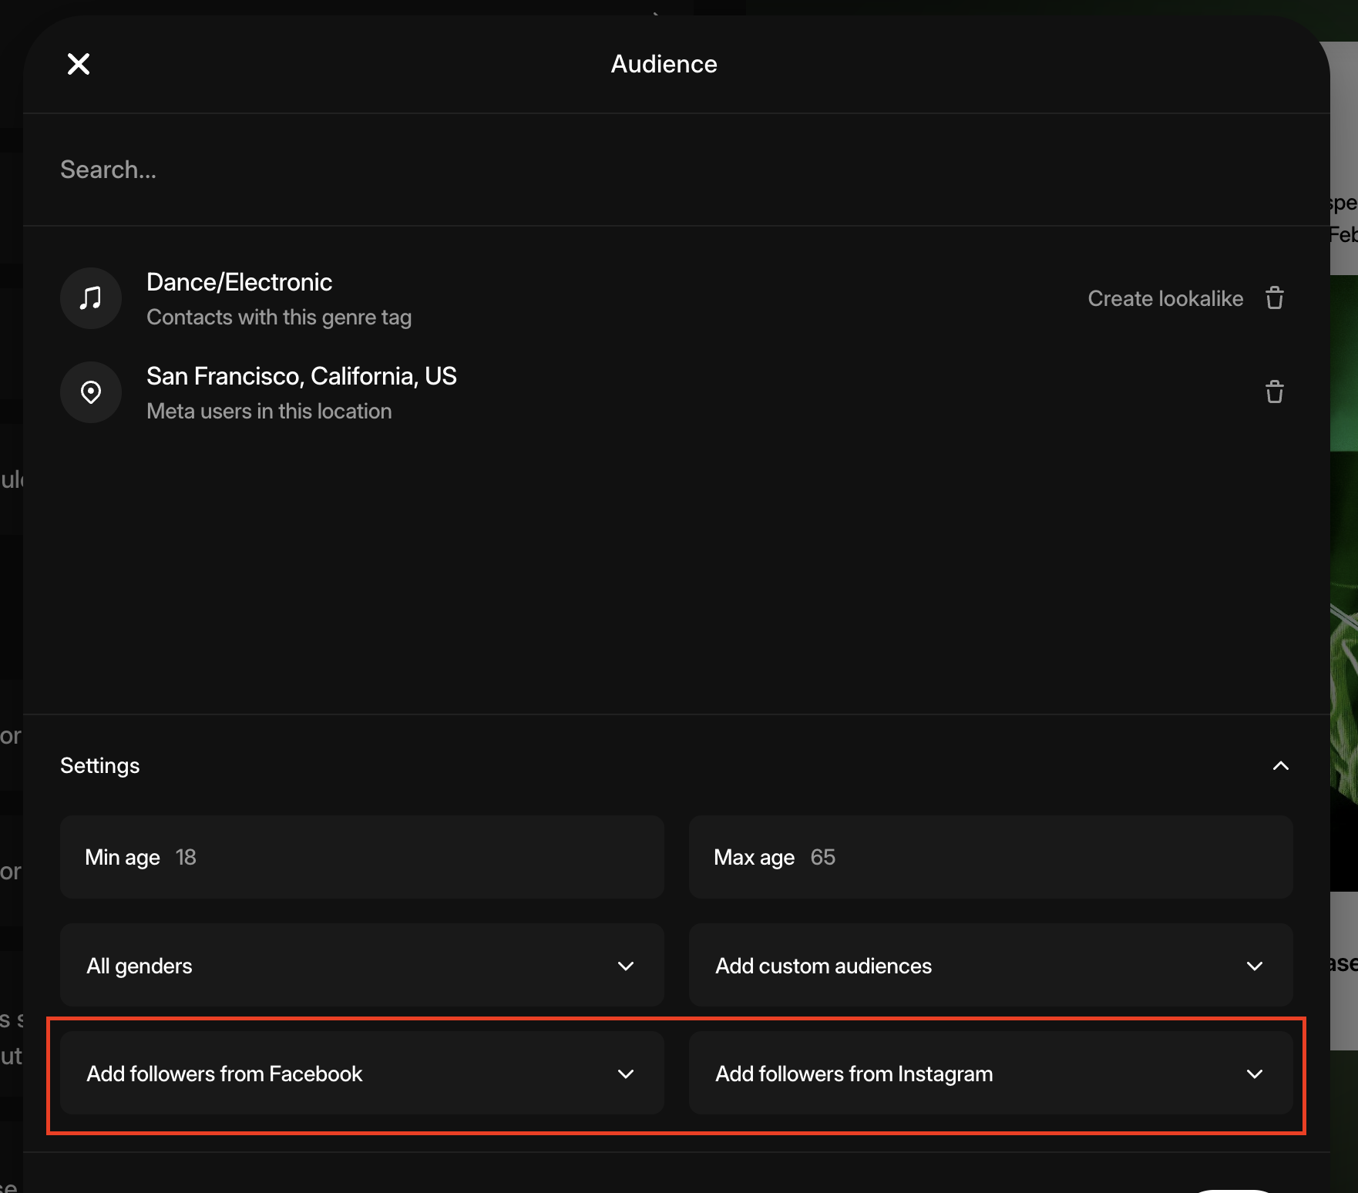Click the Max age field

[x=990, y=857]
